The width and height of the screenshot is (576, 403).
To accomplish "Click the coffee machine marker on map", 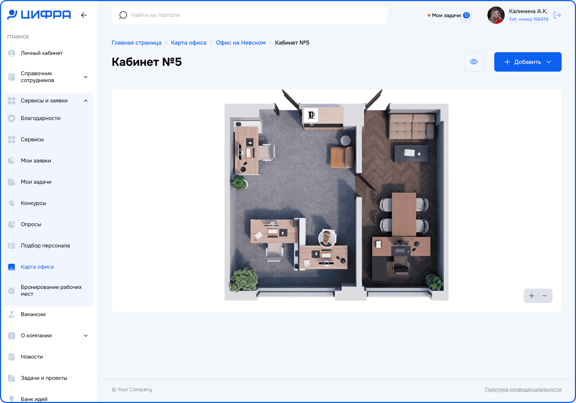I will click(x=311, y=115).
